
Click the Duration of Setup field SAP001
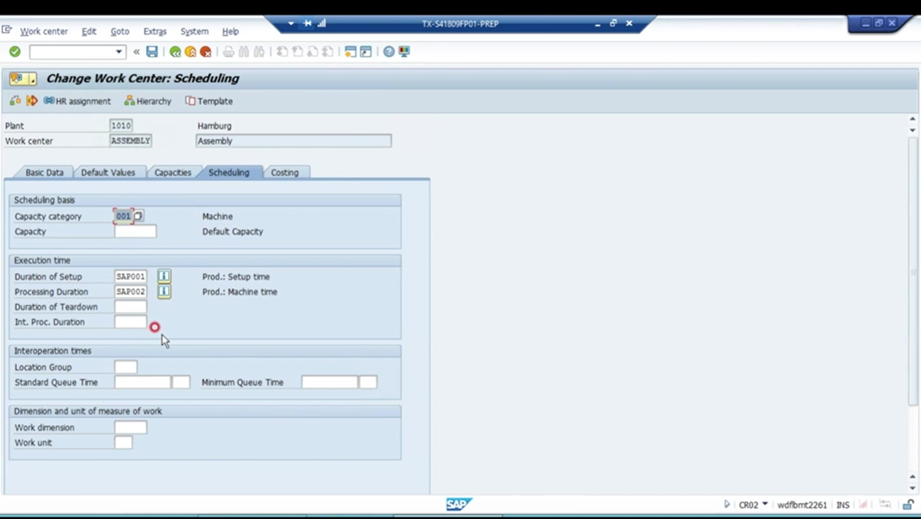(130, 276)
